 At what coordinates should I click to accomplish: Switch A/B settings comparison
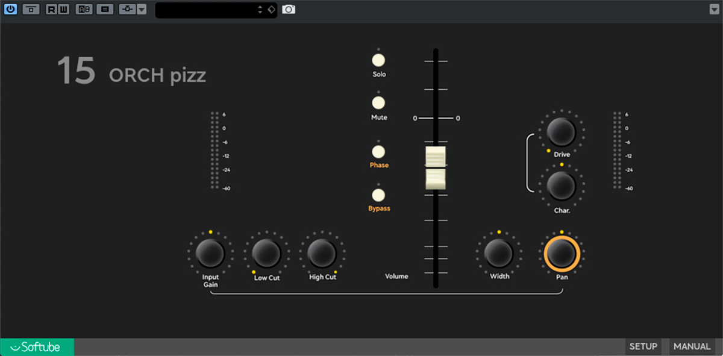pyautogui.click(x=84, y=9)
